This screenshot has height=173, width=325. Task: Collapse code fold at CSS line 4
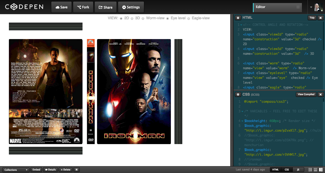click(x=242, y=121)
